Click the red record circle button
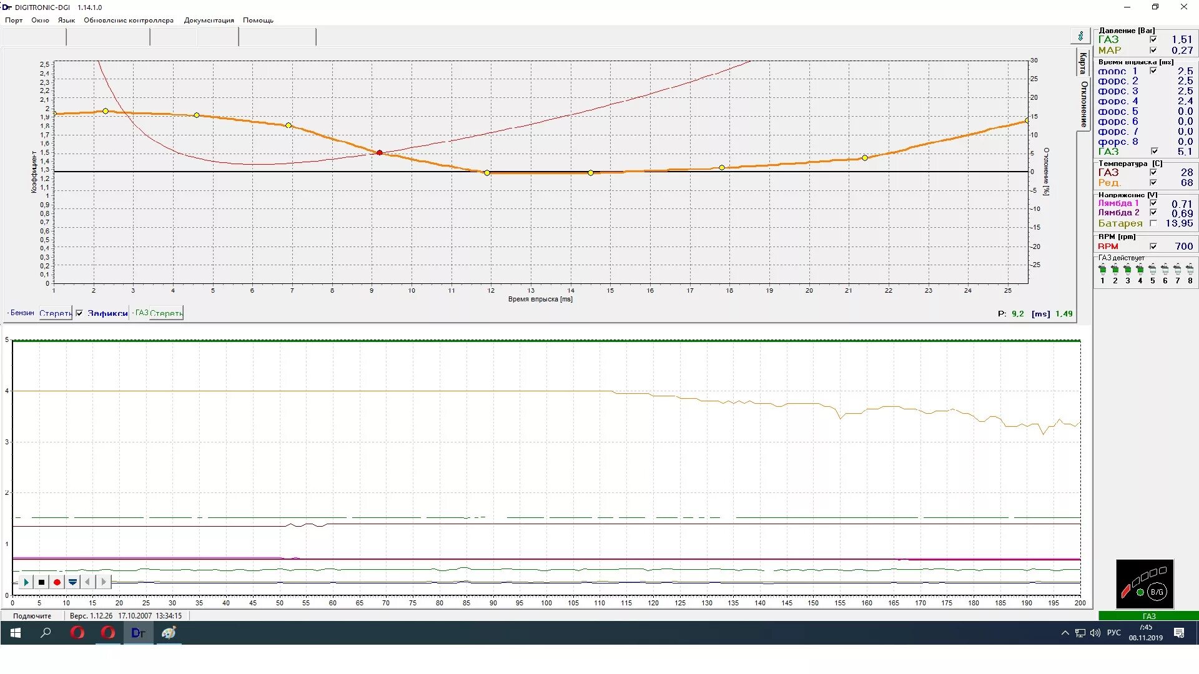The width and height of the screenshot is (1199, 674). [x=57, y=582]
